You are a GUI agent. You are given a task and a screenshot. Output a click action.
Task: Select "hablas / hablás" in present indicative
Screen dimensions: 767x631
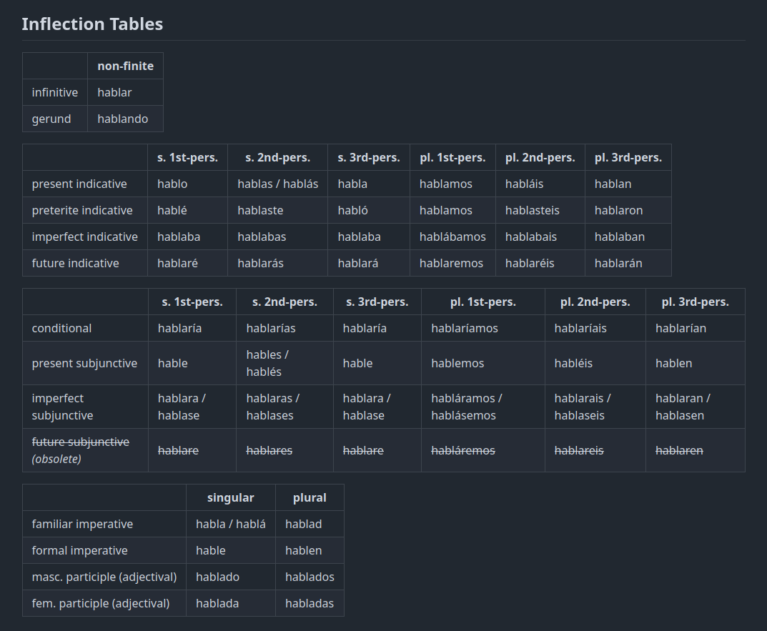[277, 184]
